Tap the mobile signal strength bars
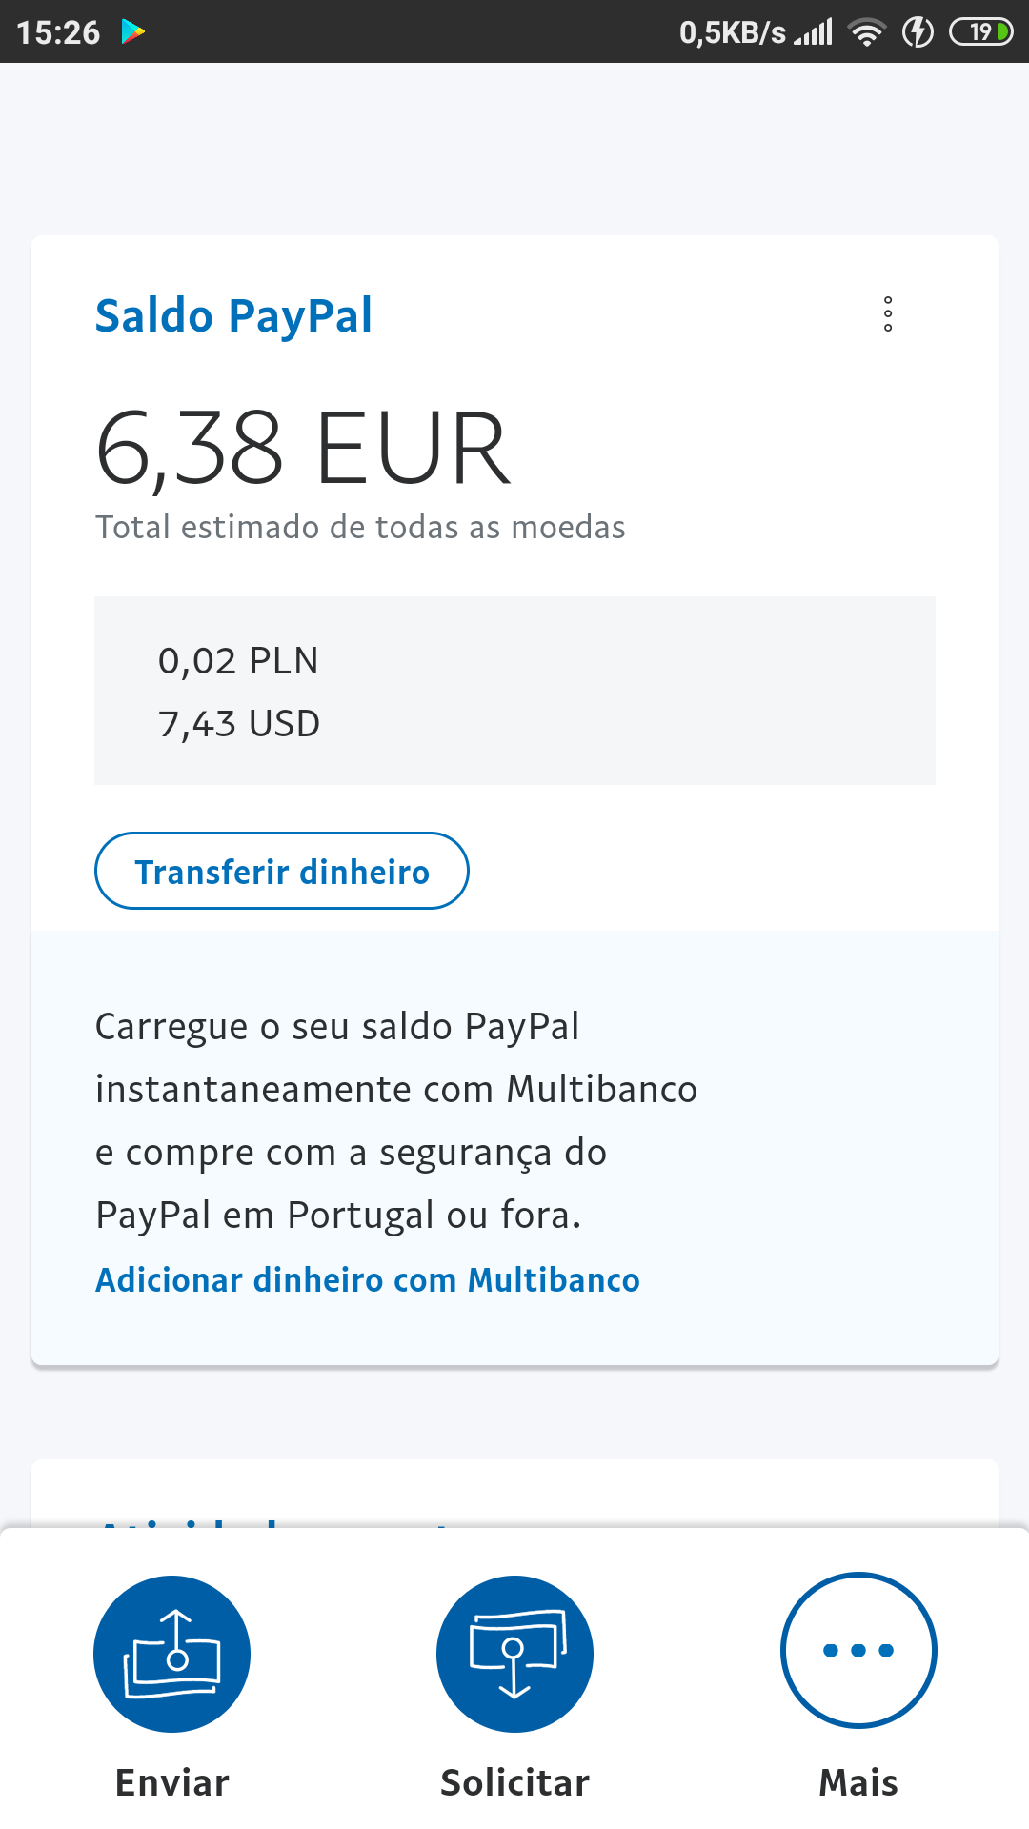 click(x=815, y=32)
